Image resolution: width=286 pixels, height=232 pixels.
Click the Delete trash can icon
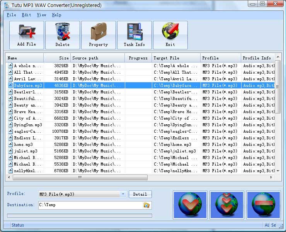tap(63, 35)
